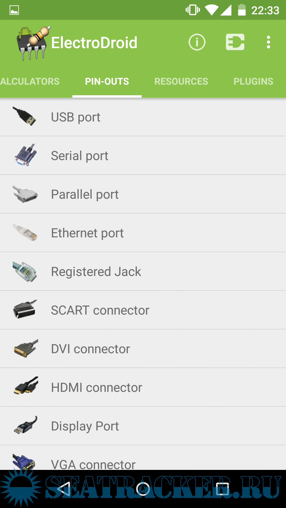Tap the SCART connector icon
286x508 pixels.
pos(25,310)
